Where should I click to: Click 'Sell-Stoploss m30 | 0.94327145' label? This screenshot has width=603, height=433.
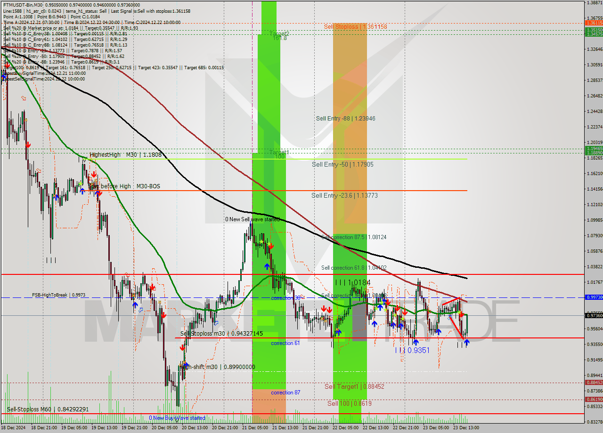click(221, 334)
